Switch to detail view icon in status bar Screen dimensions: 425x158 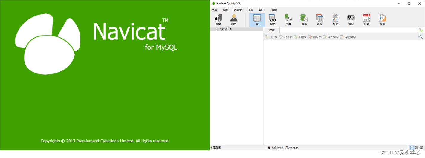pos(417,148)
